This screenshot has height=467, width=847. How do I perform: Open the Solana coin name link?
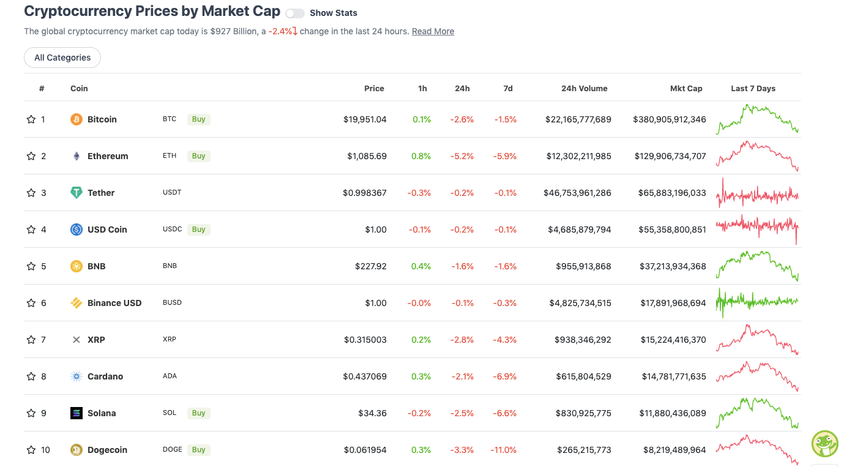102,413
